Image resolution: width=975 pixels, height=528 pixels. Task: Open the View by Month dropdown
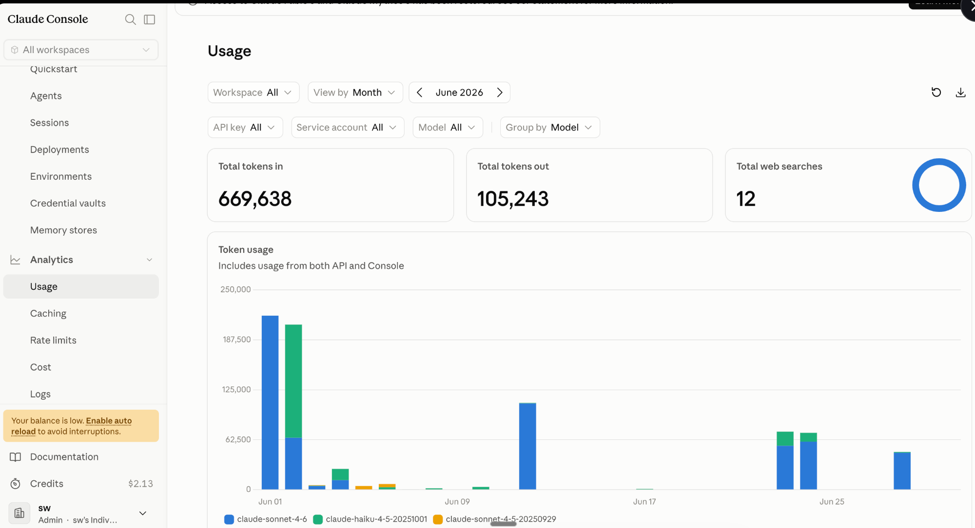coord(355,93)
